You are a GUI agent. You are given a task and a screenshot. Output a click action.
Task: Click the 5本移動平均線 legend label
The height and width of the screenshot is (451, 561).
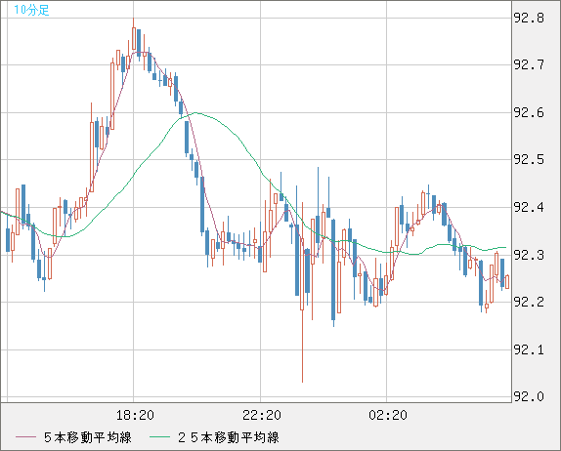tap(88, 437)
